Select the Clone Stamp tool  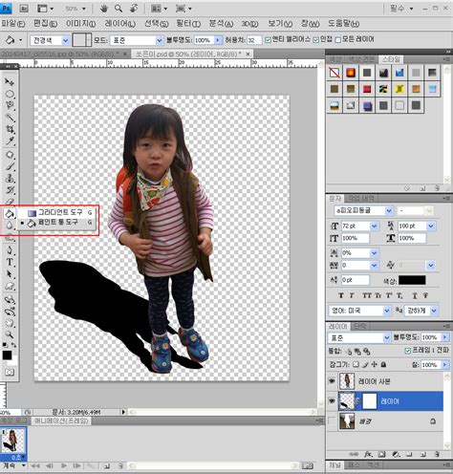[x=10, y=179]
